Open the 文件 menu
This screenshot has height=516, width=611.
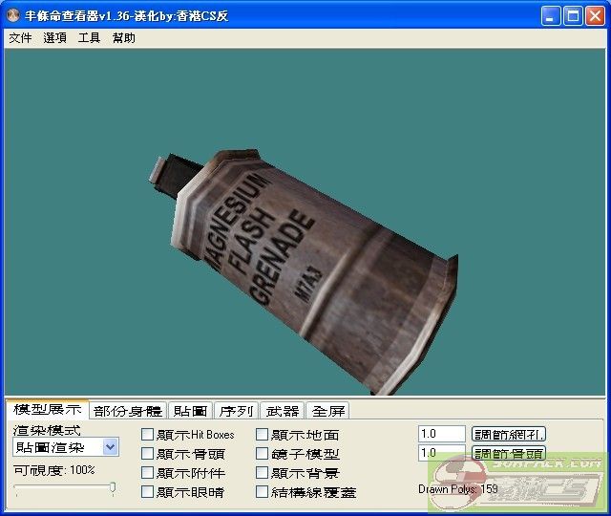[20, 38]
